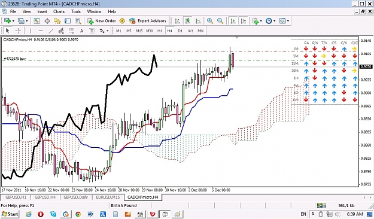Toggle the Chart Shift button

click(x=244, y=21)
